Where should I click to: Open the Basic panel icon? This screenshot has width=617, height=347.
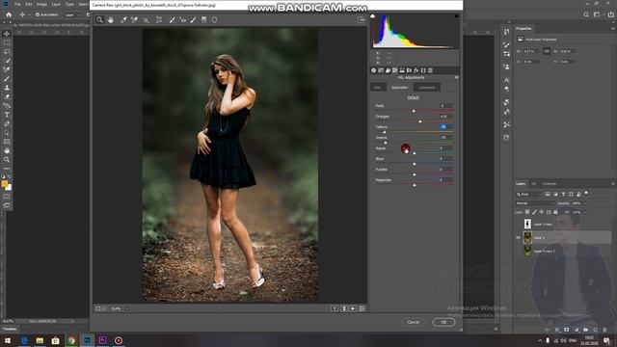pos(374,70)
